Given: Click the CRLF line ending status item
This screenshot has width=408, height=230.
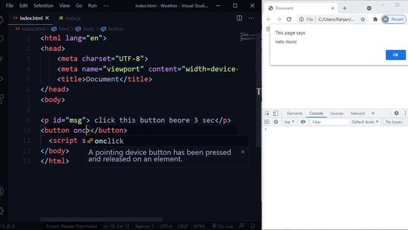Looking at the screenshot, I should [x=182, y=226].
